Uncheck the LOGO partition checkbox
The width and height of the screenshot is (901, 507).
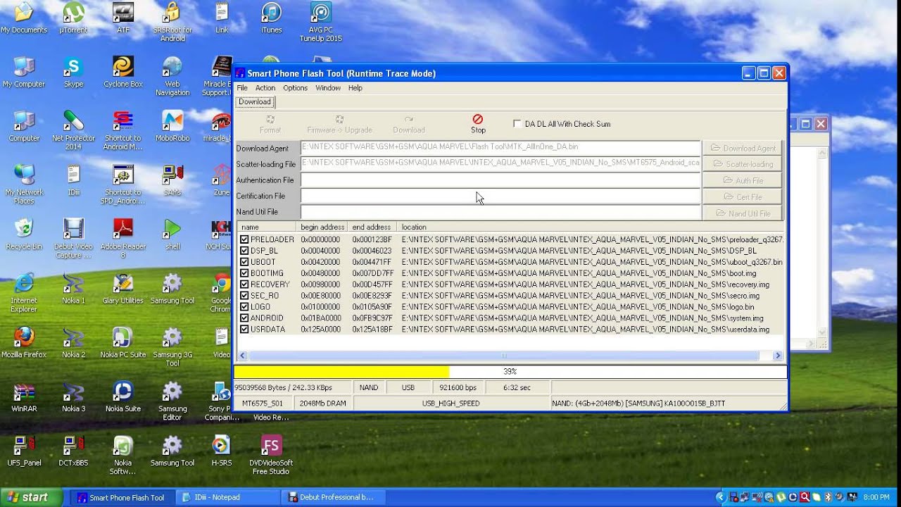pos(244,307)
